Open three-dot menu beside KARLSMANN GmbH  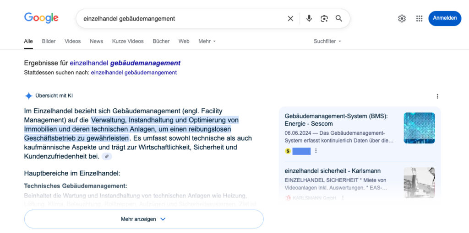(x=343, y=198)
